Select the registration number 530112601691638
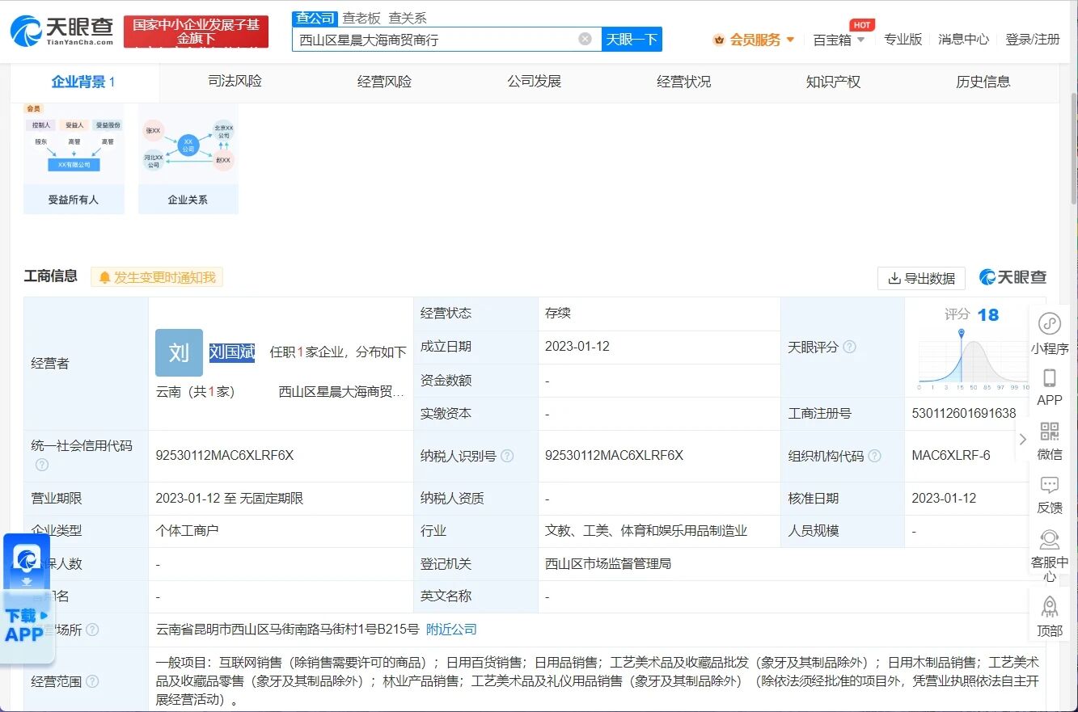 [x=964, y=413]
